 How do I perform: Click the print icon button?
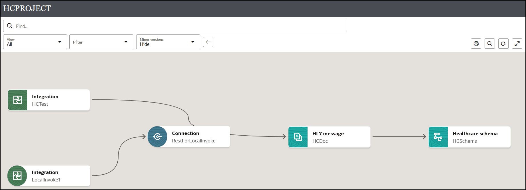476,44
